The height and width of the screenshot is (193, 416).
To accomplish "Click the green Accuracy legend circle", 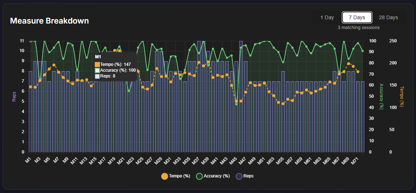I will (200, 176).
